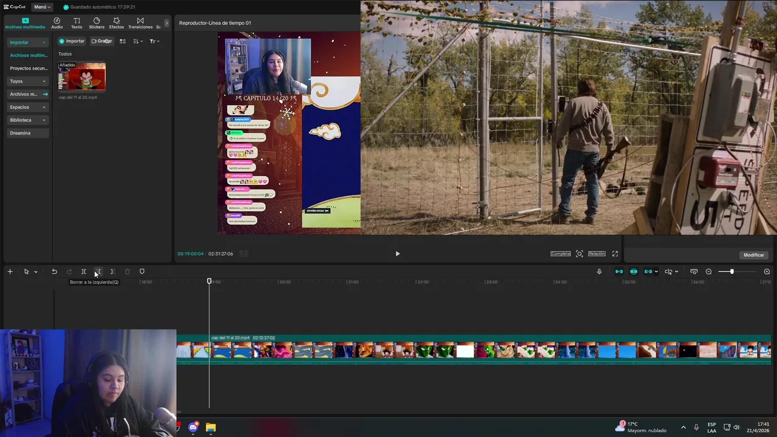This screenshot has height=437, width=777.
Task: Zoom out the timeline
Action: 708,271
